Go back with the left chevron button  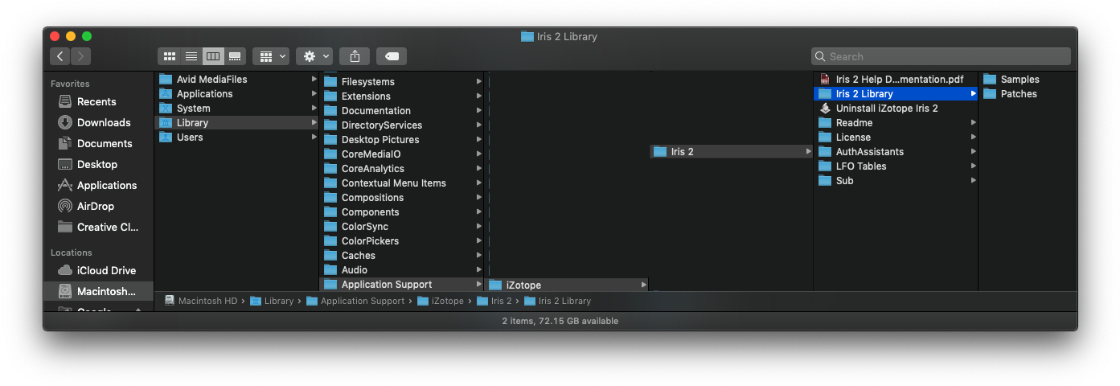(x=60, y=56)
